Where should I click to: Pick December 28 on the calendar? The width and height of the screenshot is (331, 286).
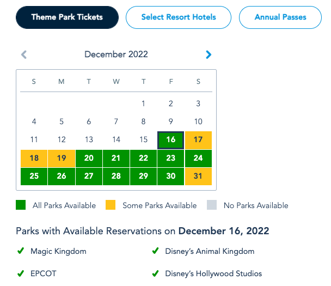pos(116,177)
